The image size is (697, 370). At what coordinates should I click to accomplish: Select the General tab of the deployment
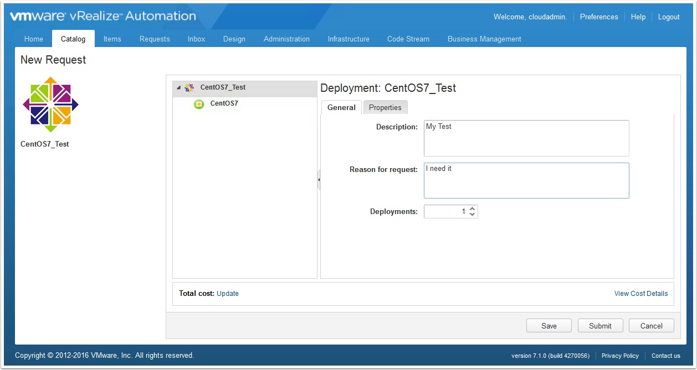[341, 107]
